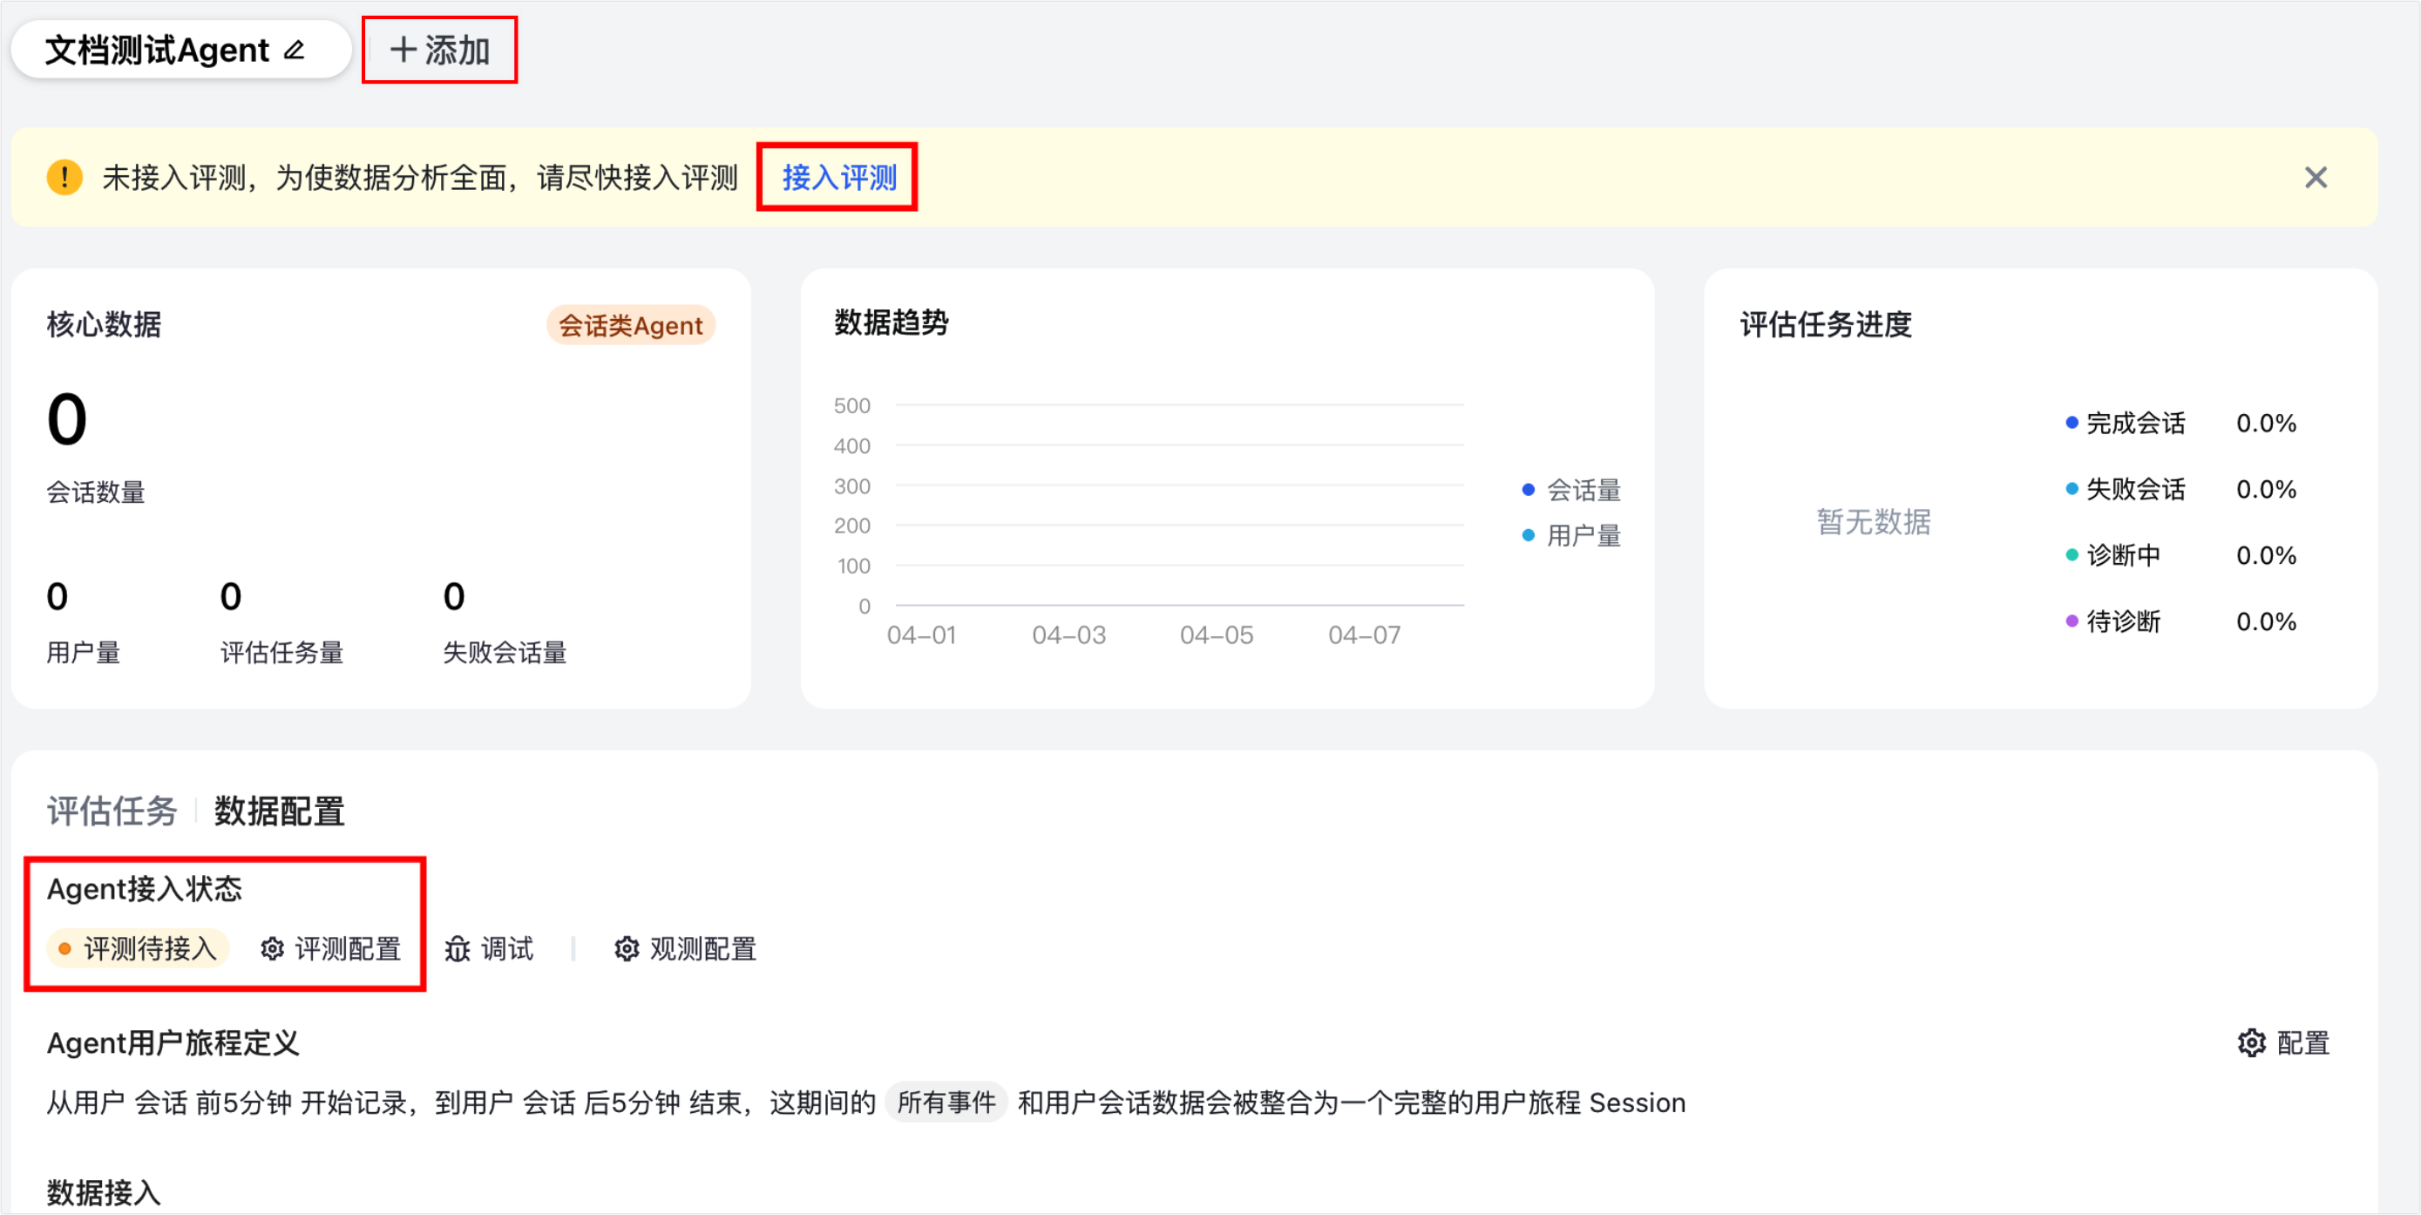Viewport: 2421px width, 1215px height.
Task: Click the 评测待接入 status badge
Action: (137, 949)
